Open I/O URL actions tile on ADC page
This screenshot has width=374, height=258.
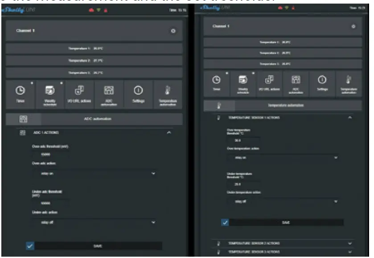point(79,95)
